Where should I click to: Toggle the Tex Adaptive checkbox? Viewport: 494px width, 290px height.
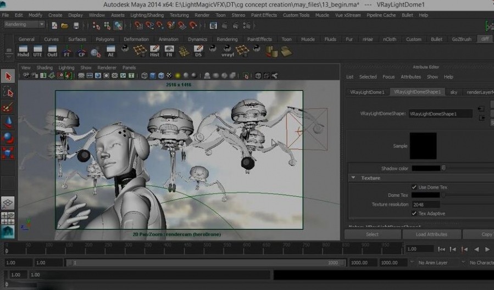coord(414,213)
